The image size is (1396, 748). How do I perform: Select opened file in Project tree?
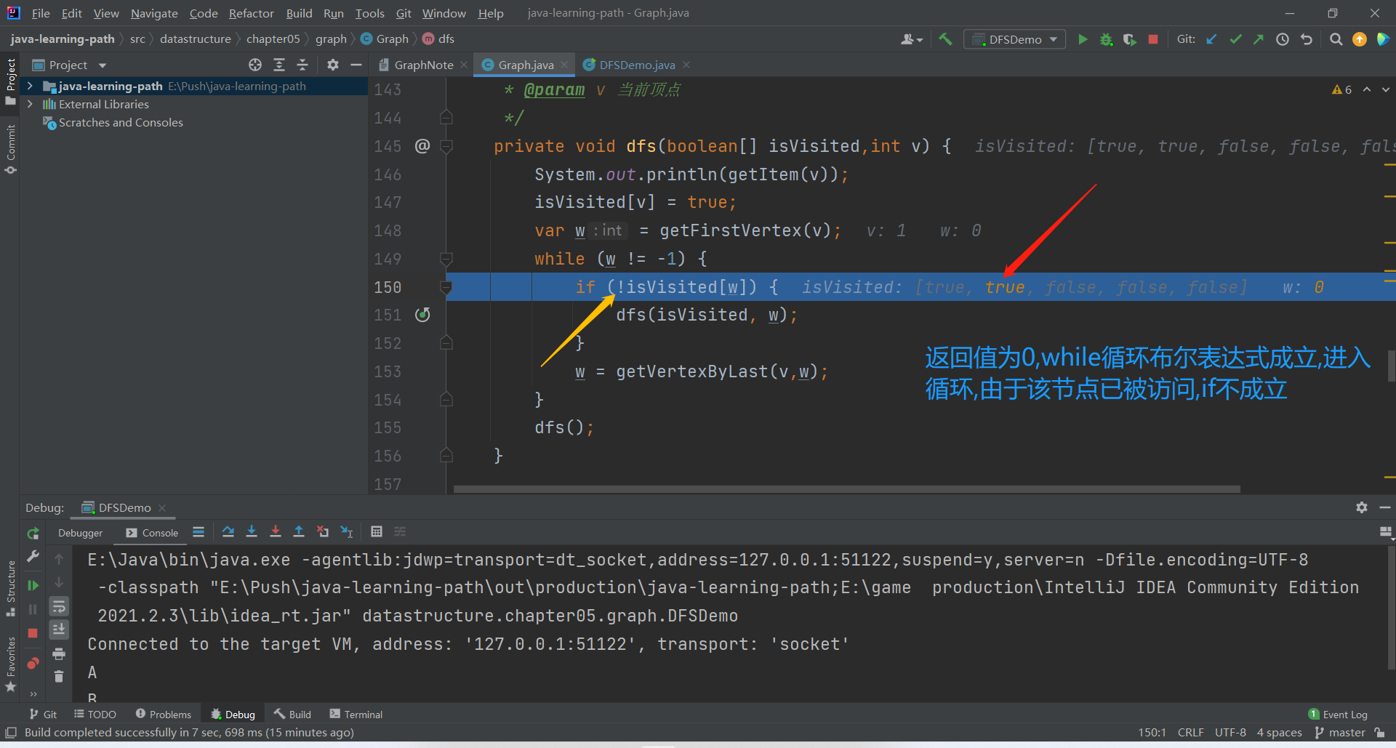[x=255, y=65]
